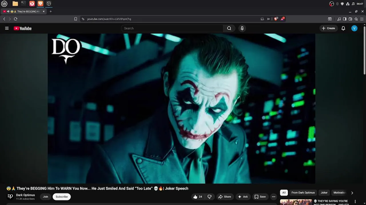Screen dimensions: 366x205
Task: Open the Brave main hamburger menu
Action: pyautogui.click(x=362, y=19)
